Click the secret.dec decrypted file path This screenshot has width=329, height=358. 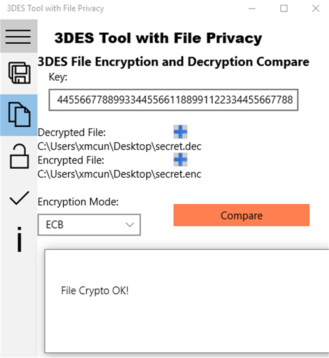120,146
